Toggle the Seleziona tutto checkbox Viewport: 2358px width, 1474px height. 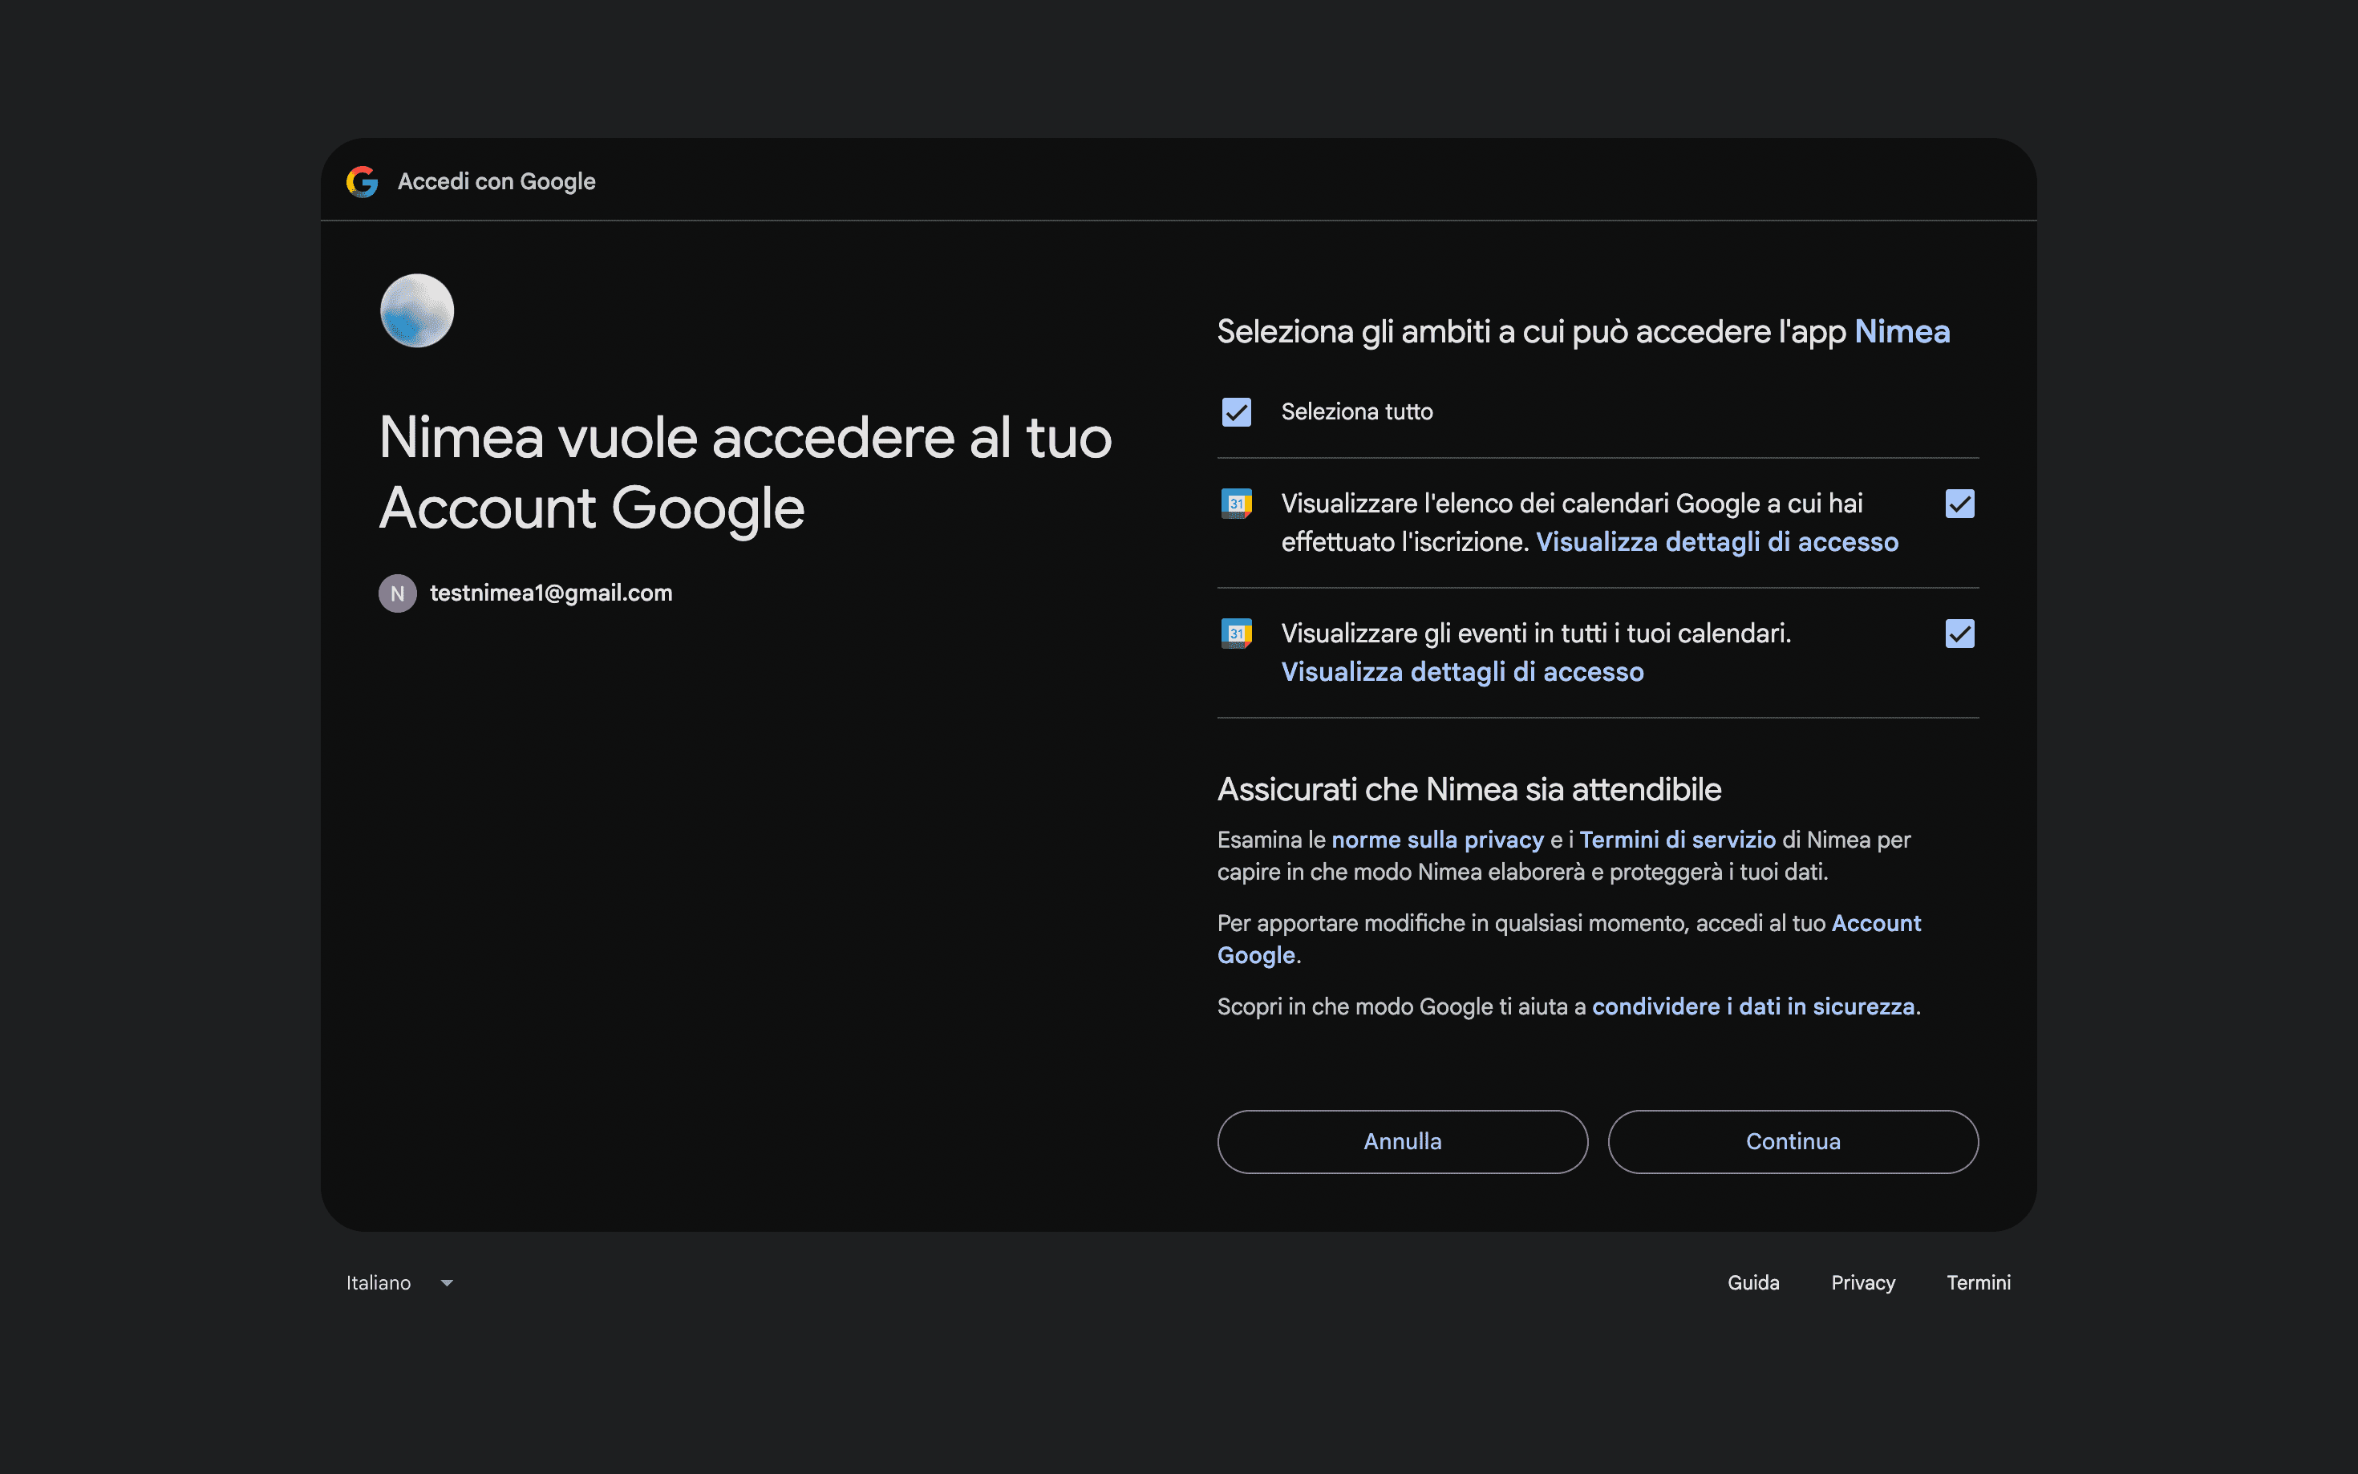(1236, 412)
